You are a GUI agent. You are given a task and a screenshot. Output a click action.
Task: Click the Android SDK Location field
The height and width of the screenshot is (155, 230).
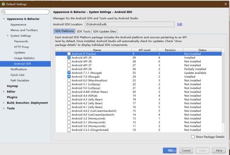[130, 24]
